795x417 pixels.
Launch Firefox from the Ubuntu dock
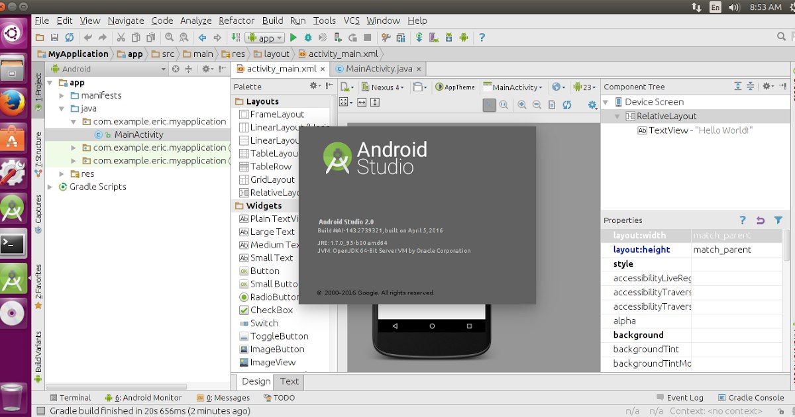(13, 103)
